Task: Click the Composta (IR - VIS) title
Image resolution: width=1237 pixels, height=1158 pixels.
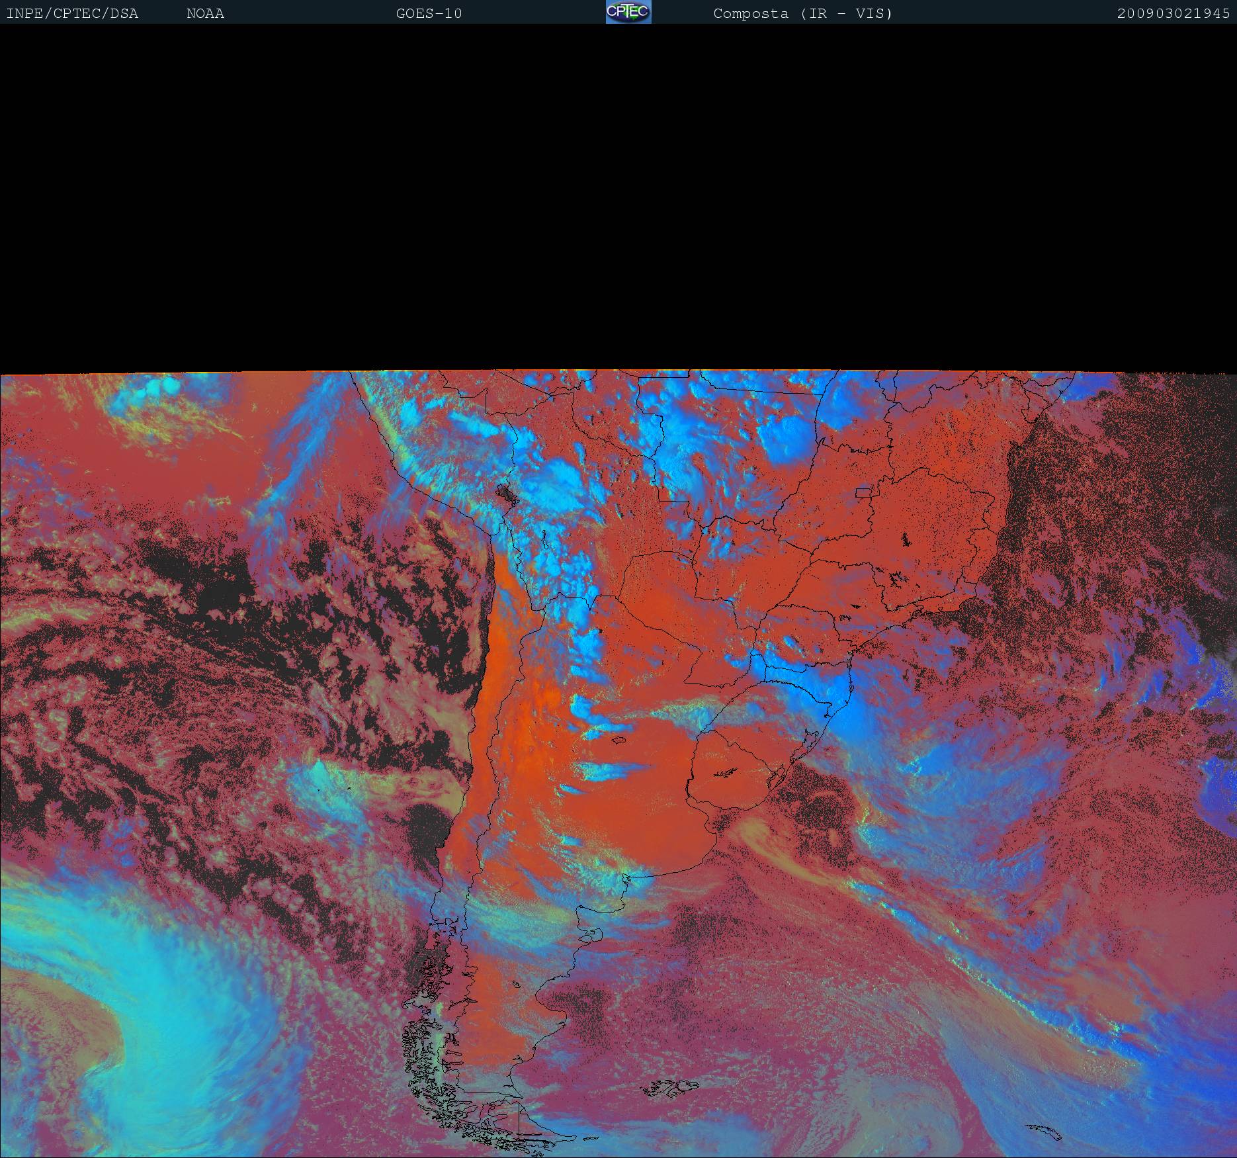Action: (803, 13)
